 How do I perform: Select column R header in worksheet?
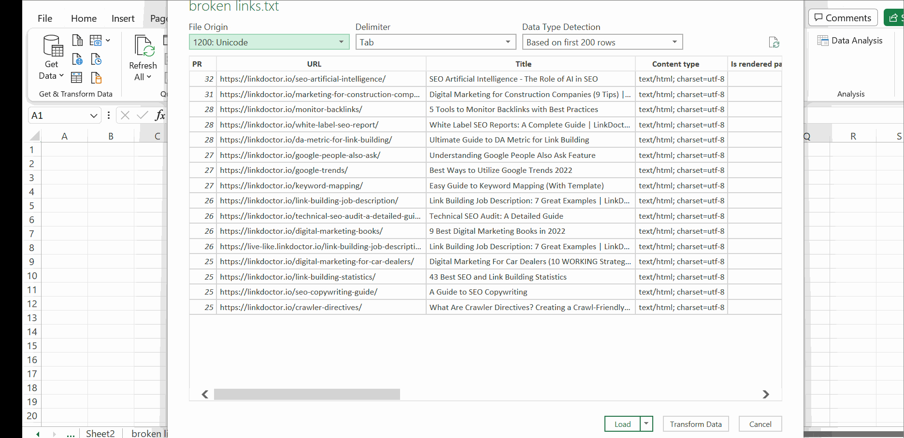[853, 136]
